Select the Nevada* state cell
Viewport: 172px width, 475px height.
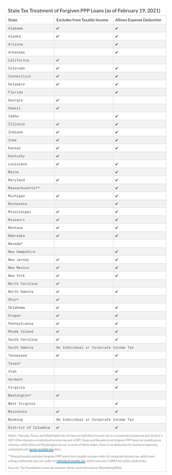tap(15, 244)
